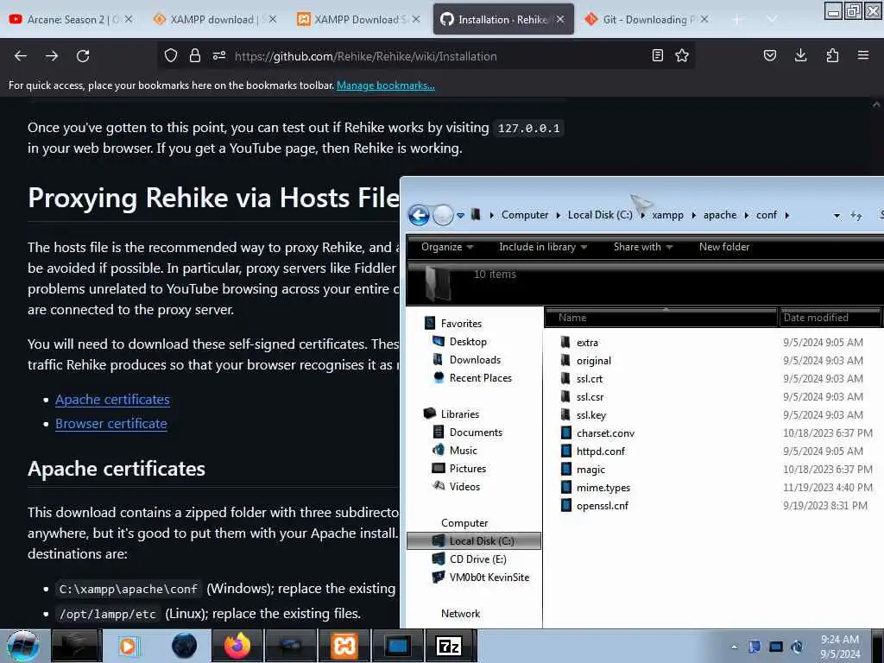
Task: Click New folder button
Action: 724,247
